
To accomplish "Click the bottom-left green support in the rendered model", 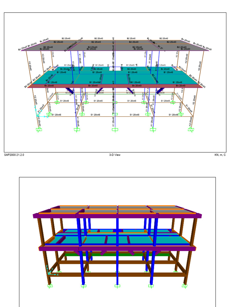I will (50, 286).
